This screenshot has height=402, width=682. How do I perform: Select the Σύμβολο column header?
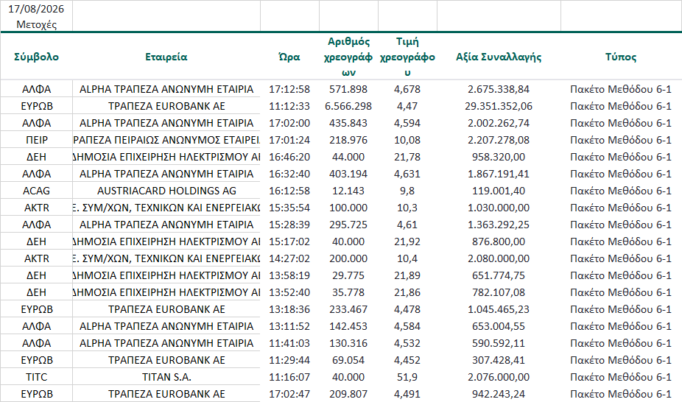tap(36, 57)
